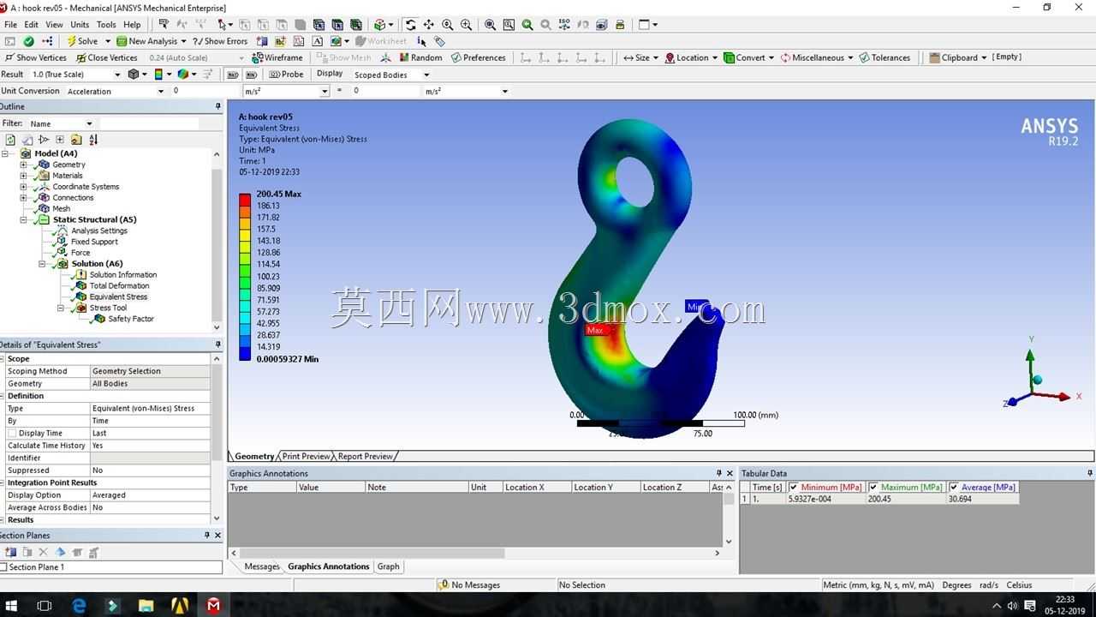The image size is (1096, 617).
Task: Select Safety Factor in the tree
Action: 131,319
